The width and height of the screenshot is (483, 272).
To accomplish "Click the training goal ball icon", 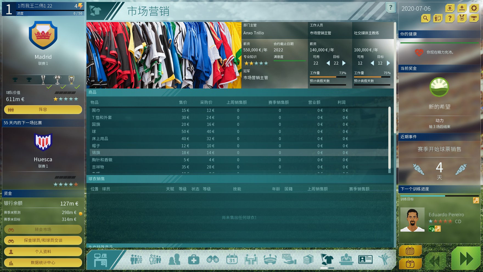I will (476, 200).
